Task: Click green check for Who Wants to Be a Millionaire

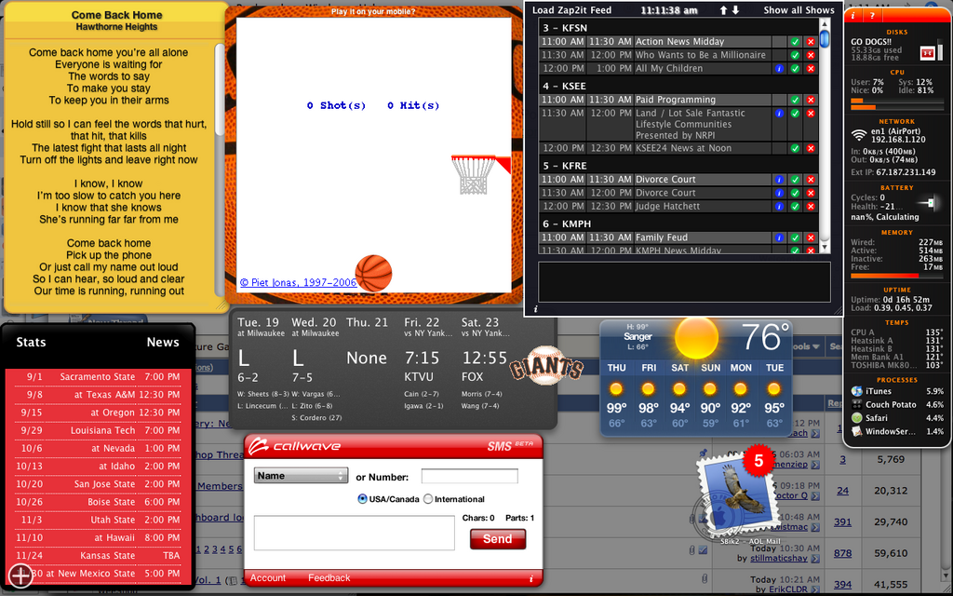Action: (x=795, y=55)
